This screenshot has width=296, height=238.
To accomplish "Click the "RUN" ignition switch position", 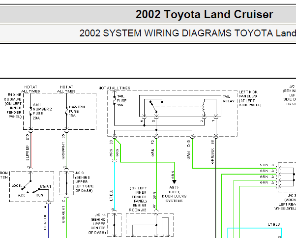I will pyautogui.click(x=39, y=195).
